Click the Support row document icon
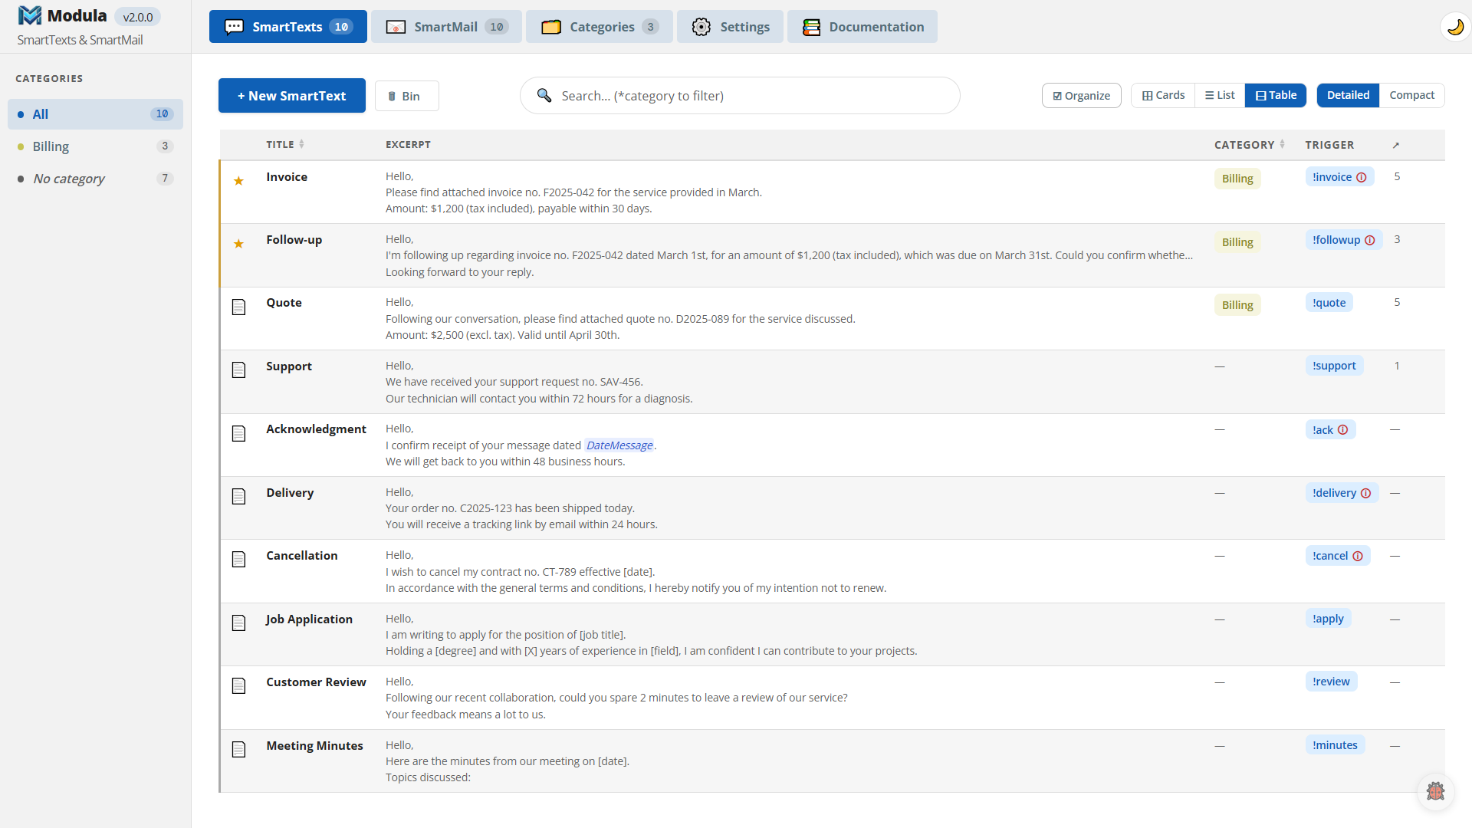 click(x=238, y=370)
